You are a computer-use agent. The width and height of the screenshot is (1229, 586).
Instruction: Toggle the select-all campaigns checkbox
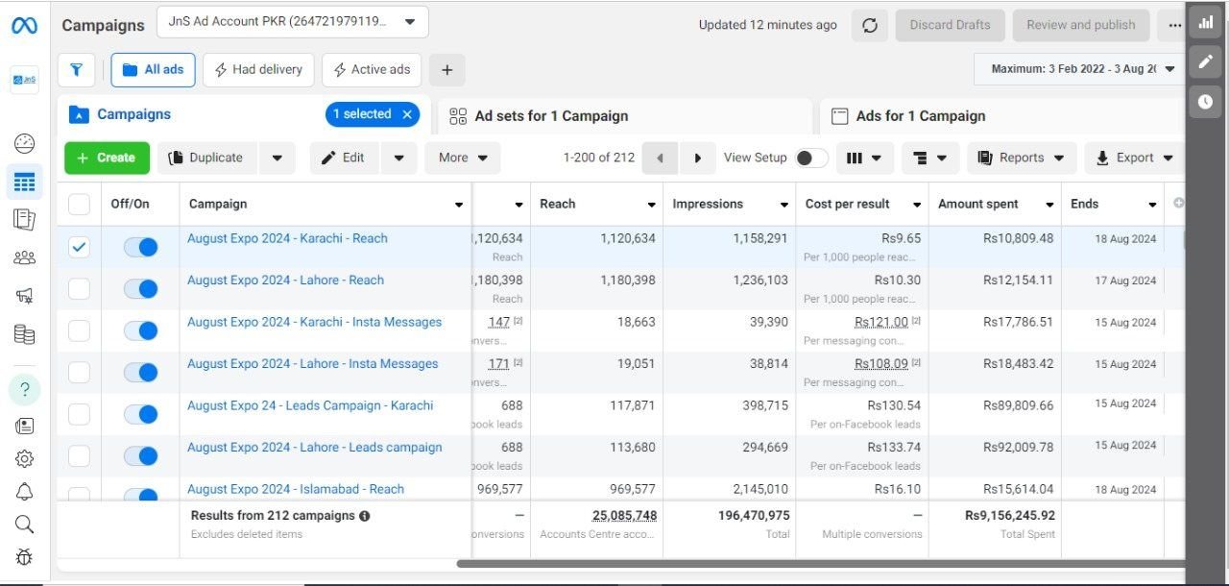click(79, 204)
